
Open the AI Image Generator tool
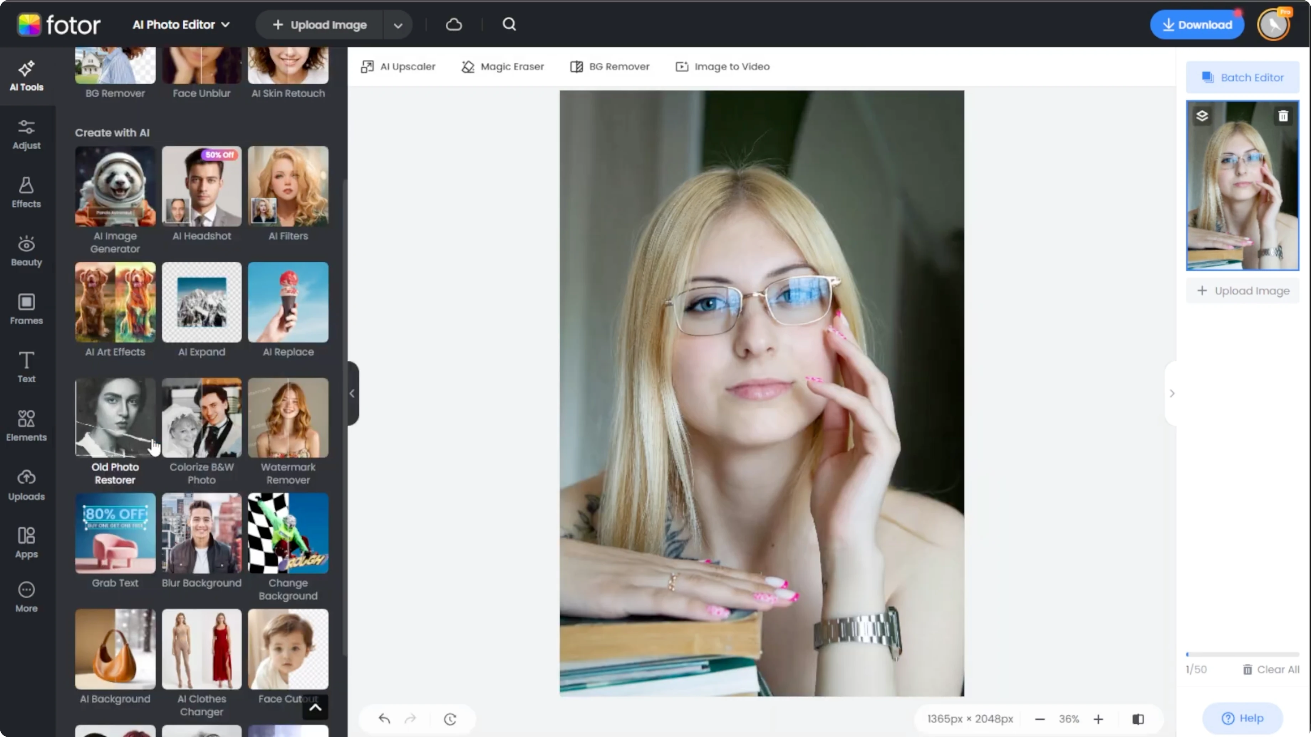pos(115,200)
